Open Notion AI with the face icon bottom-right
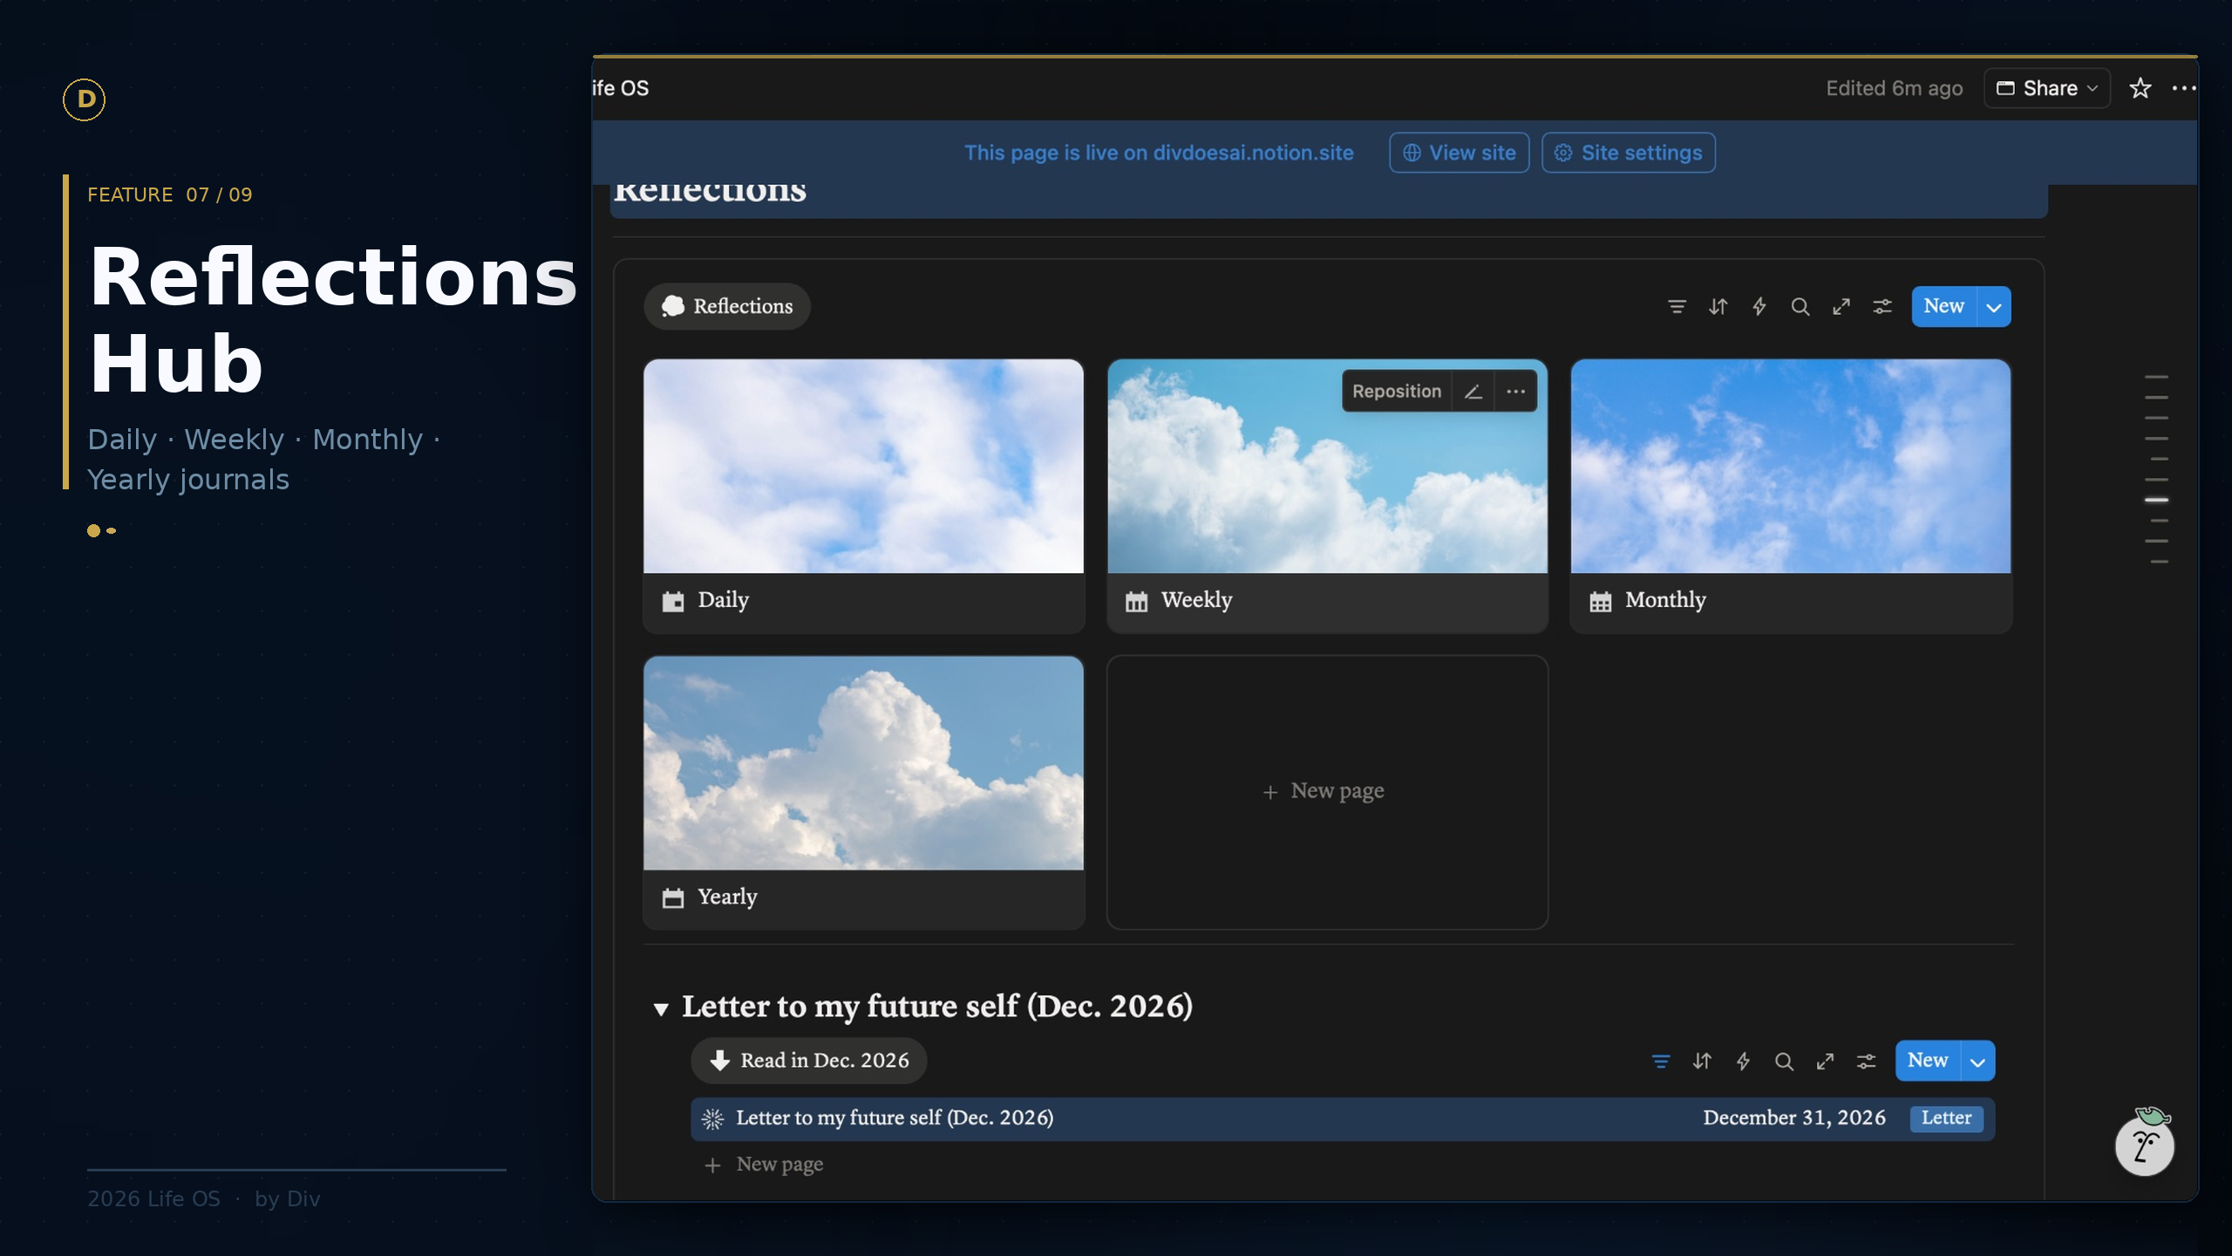This screenshot has height=1256, width=2232. point(2144,1143)
